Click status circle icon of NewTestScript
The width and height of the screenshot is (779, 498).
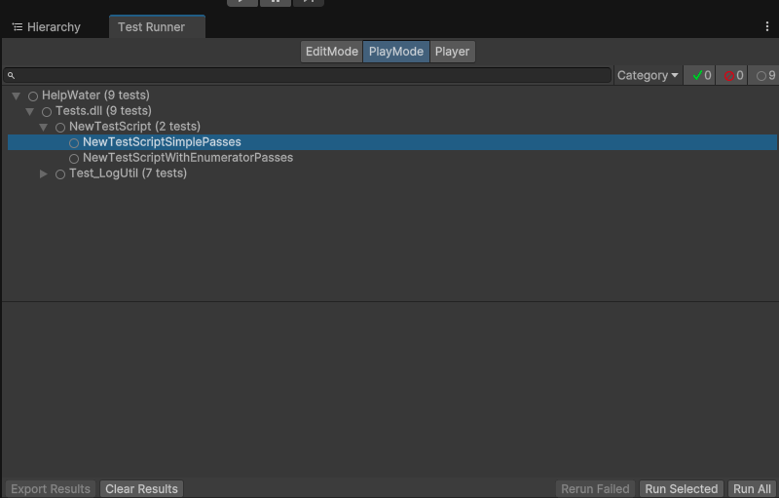click(60, 128)
